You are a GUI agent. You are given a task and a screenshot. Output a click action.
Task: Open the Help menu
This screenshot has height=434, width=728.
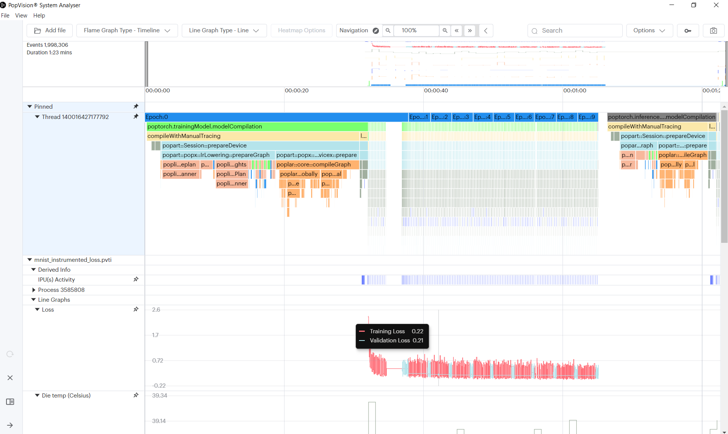[39, 16]
